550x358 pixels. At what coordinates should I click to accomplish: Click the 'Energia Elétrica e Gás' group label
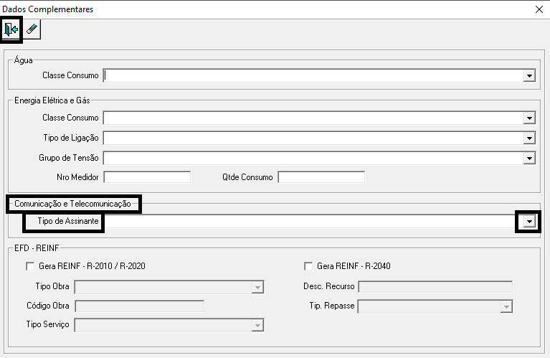[x=52, y=100]
